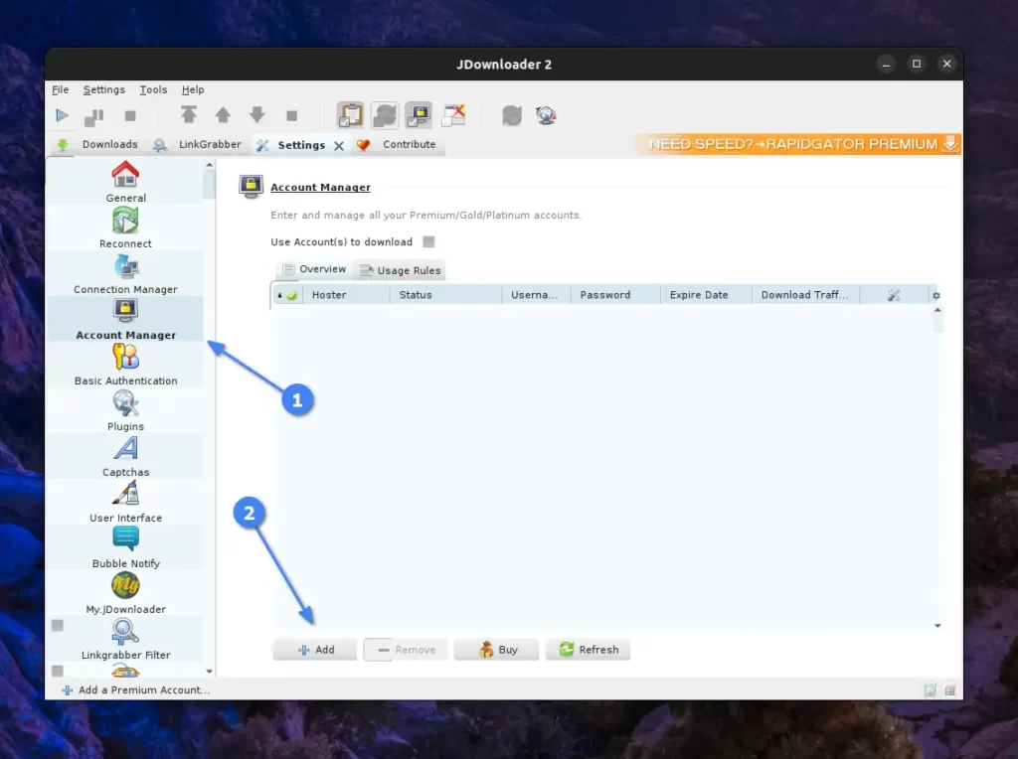This screenshot has width=1018, height=759.
Task: Toggle silent mode icon with red X
Action: coord(453,115)
